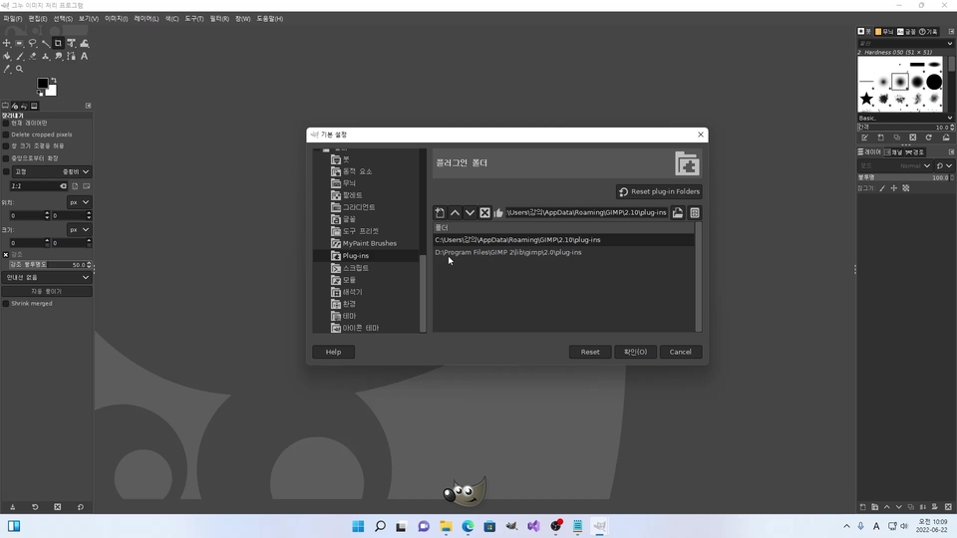This screenshot has height=538, width=957.
Task: Switch to the 무늬 patterns tab
Action: [884, 32]
